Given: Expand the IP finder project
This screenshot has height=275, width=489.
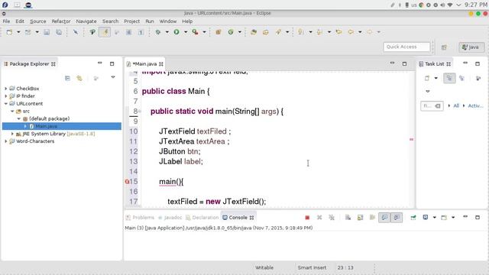Looking at the screenshot, I should (5, 96).
